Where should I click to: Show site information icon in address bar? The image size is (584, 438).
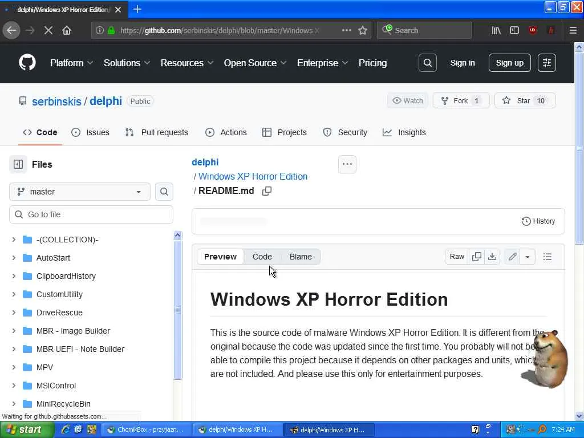[x=99, y=30]
